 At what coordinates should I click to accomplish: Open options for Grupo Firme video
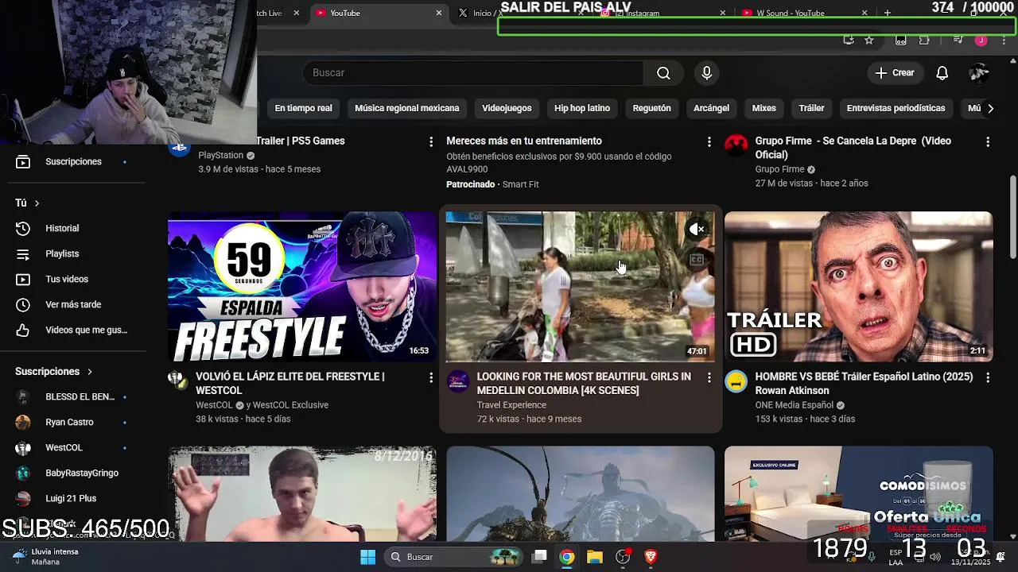point(988,141)
